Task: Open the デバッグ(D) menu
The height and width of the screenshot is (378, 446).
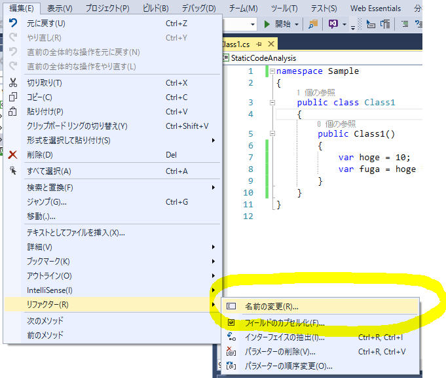Action: pyautogui.click(x=199, y=9)
